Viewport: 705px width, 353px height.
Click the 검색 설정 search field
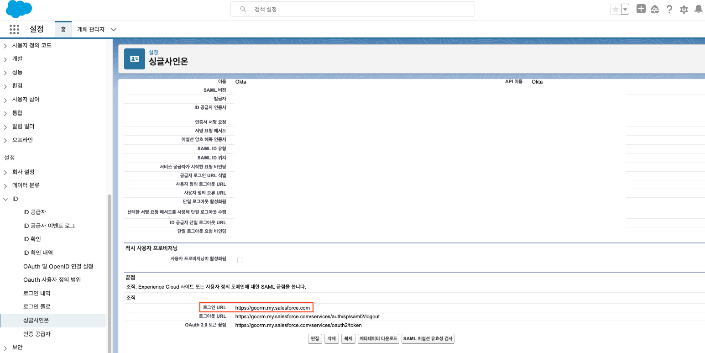(352, 9)
